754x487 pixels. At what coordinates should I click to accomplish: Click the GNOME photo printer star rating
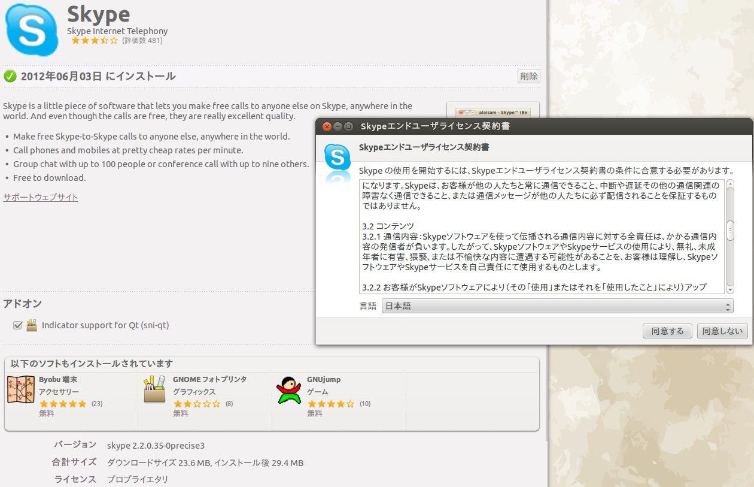click(197, 404)
